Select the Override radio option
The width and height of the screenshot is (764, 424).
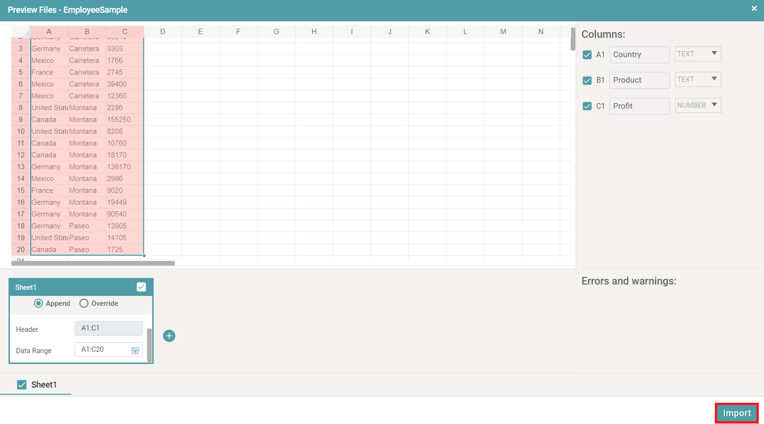coord(84,303)
